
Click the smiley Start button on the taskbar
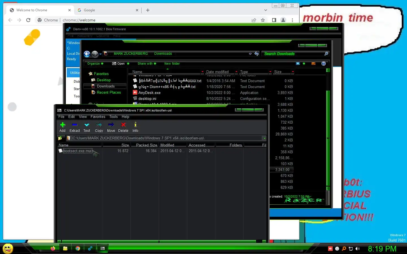click(8, 248)
